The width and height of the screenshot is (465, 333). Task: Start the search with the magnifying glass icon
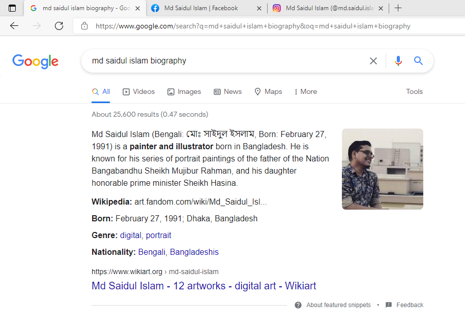pos(418,60)
